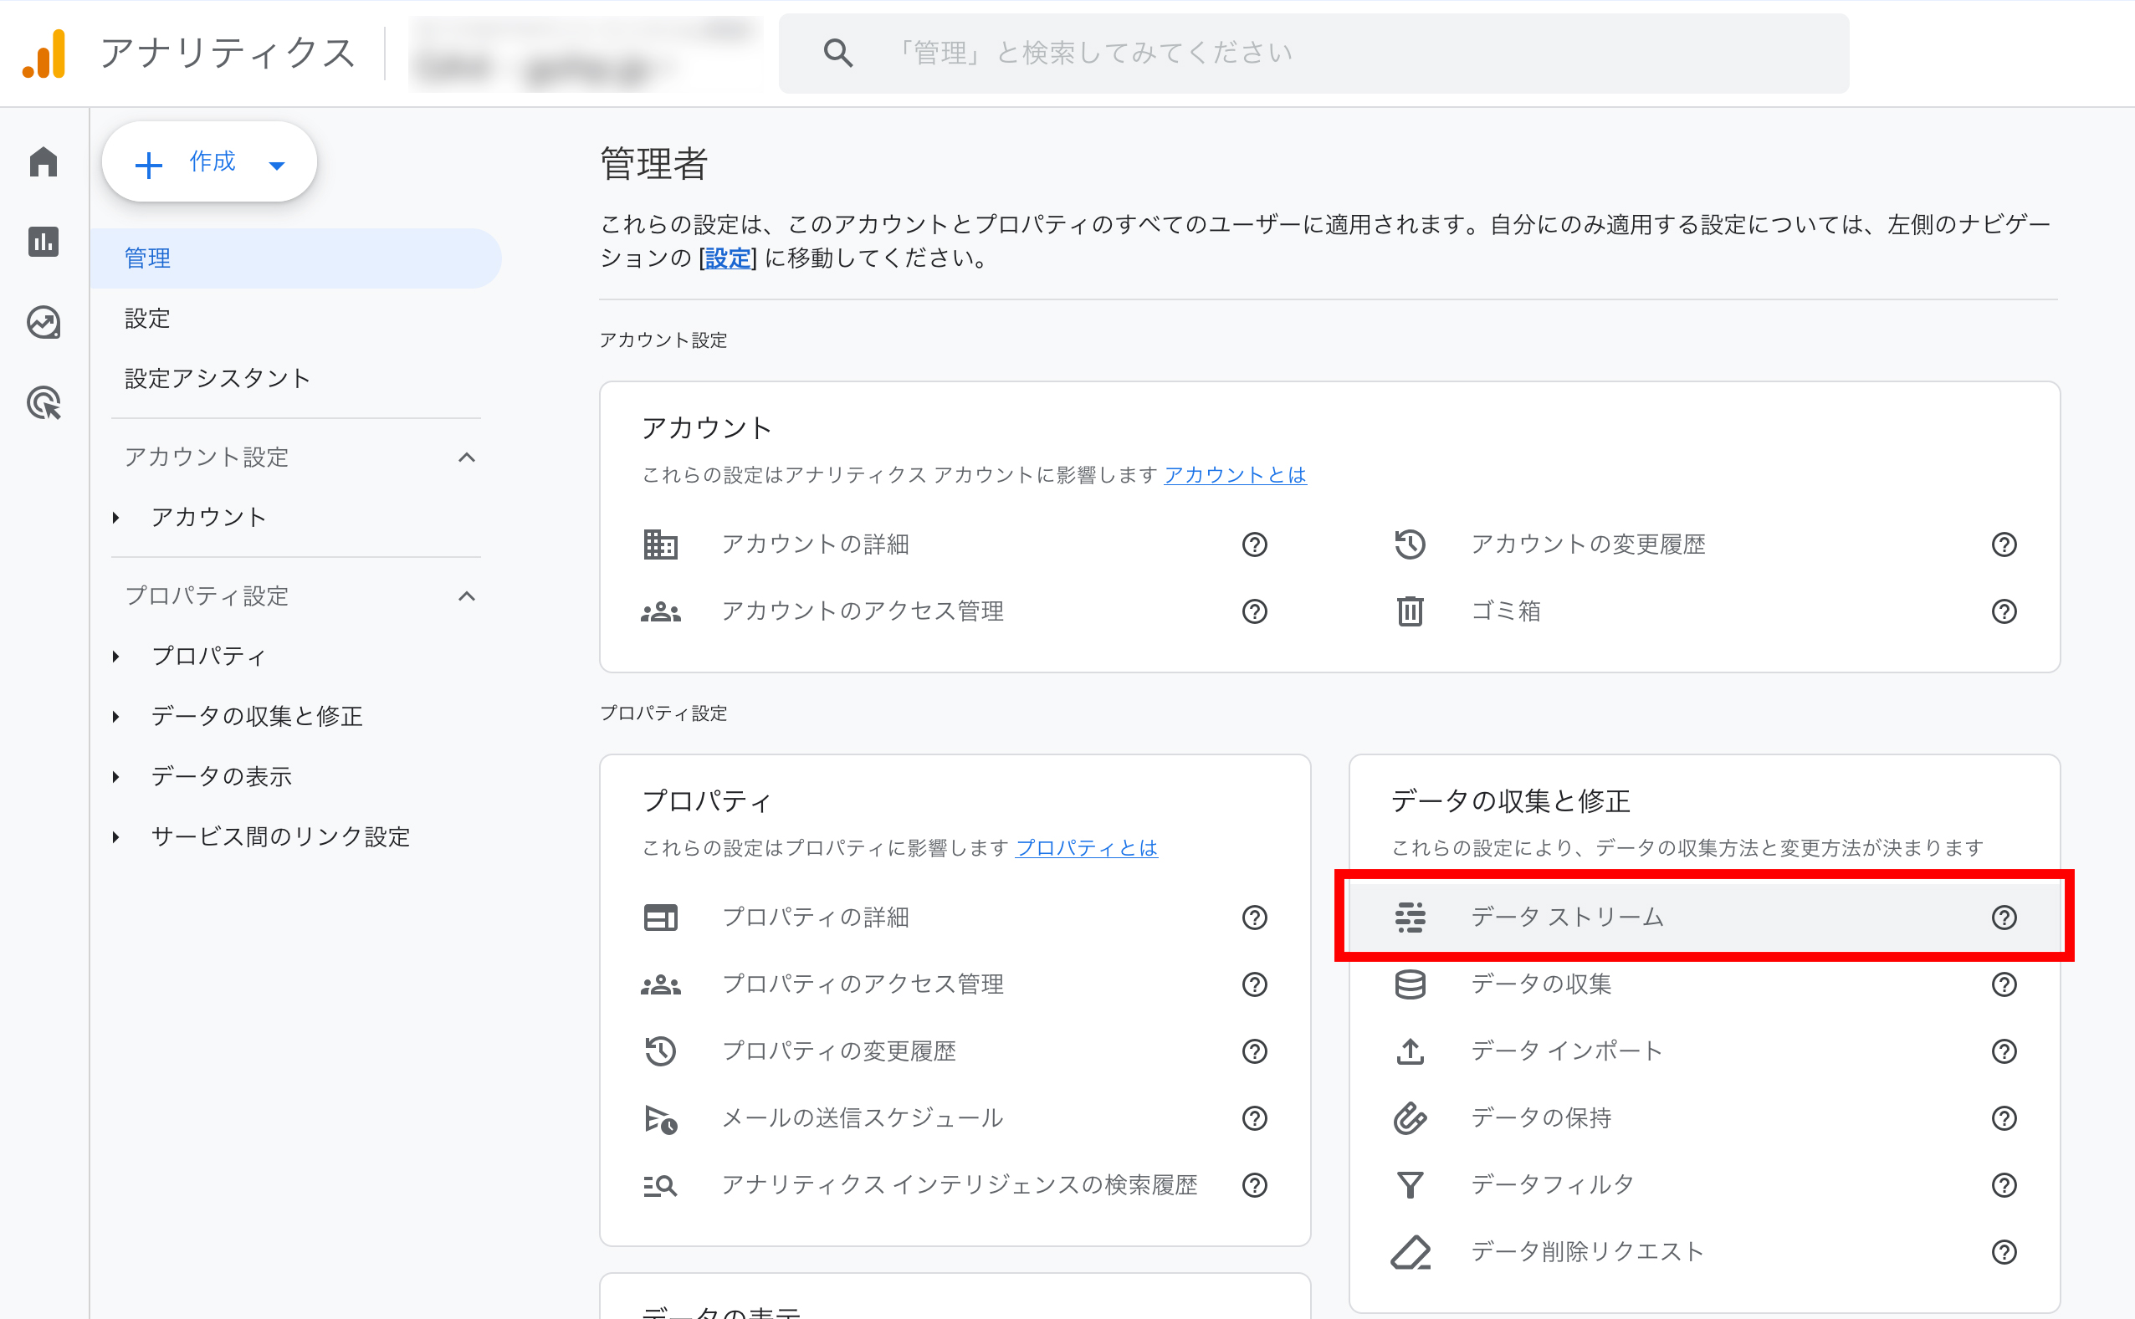The width and height of the screenshot is (2135, 1319).
Task: Select the Reports bar-chart icon
Action: pyautogui.click(x=43, y=242)
